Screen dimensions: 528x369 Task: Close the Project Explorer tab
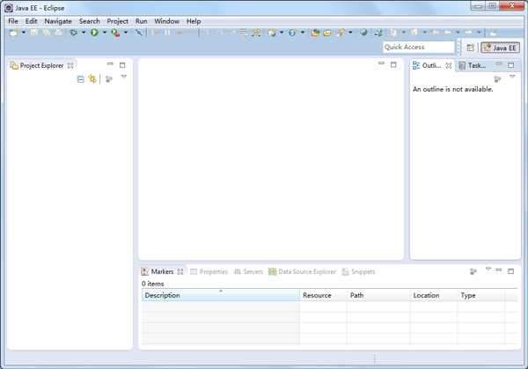coord(70,65)
